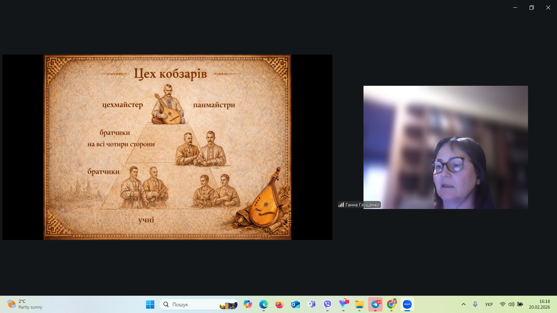Launch Firefox browser icon

(x=279, y=304)
